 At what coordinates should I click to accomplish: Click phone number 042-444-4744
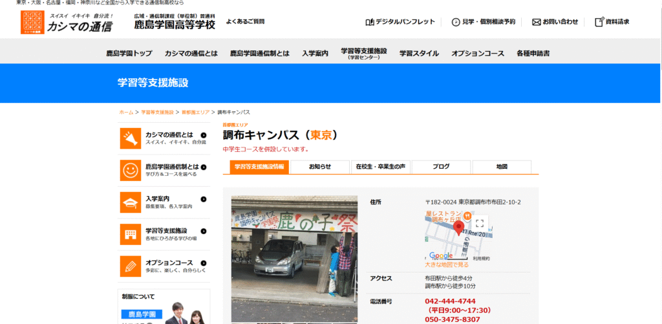450,301
